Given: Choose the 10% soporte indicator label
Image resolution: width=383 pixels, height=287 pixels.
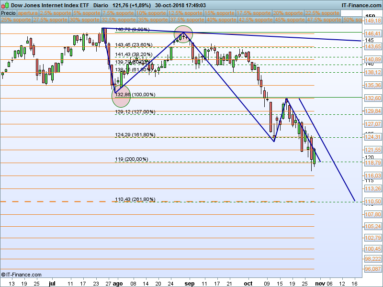Looking at the screenshot, I should tap(151, 13).
